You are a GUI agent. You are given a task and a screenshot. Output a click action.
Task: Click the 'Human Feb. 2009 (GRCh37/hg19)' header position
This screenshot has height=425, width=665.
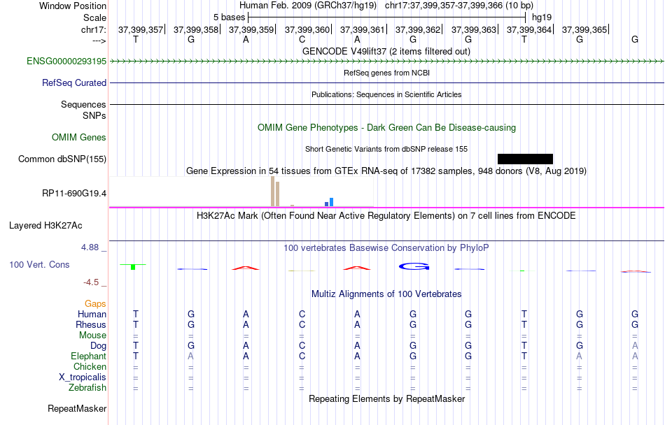[x=308, y=6]
